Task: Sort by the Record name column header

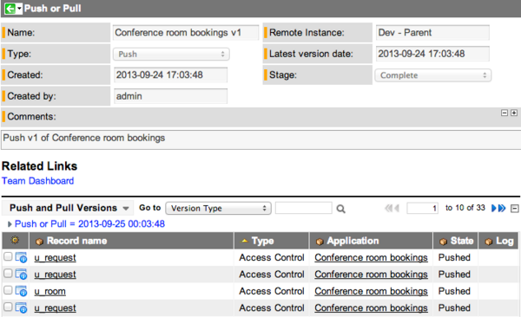Action: point(76,241)
